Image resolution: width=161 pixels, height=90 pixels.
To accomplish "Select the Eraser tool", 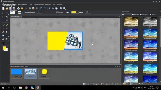I will click(x=3, y=32).
